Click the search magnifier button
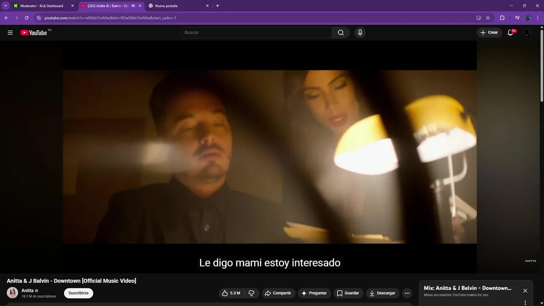Image resolution: width=544 pixels, height=306 pixels. point(341,33)
